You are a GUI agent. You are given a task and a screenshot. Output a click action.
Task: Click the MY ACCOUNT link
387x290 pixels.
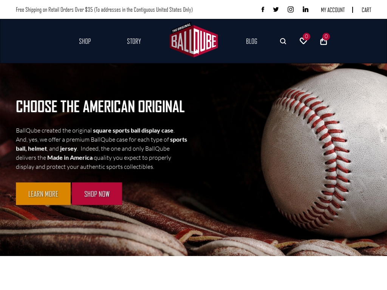[333, 10]
